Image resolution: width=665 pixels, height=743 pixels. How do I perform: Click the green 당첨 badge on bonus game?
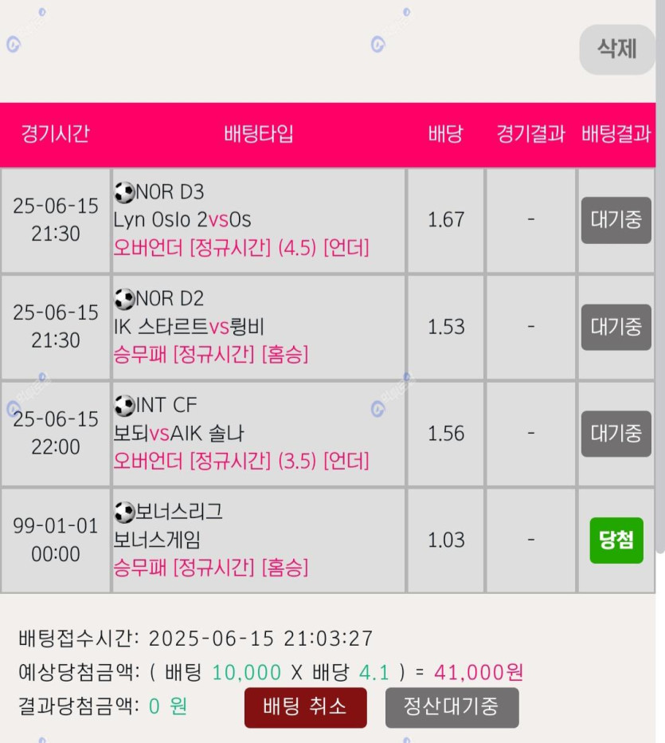point(616,541)
